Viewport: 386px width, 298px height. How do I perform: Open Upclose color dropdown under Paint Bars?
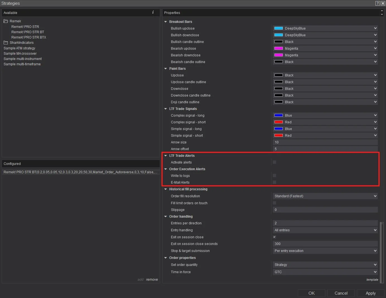pyautogui.click(x=325, y=75)
